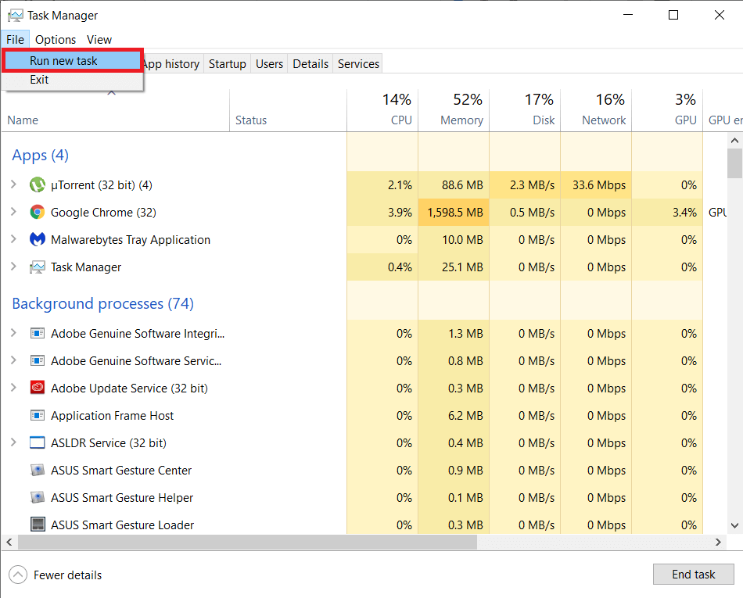Click the vertical scrollbar down arrow
The width and height of the screenshot is (743, 598).
734,525
